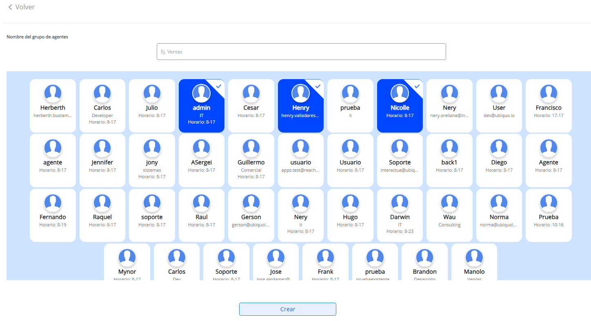Focus the agent group name field

tap(301, 52)
